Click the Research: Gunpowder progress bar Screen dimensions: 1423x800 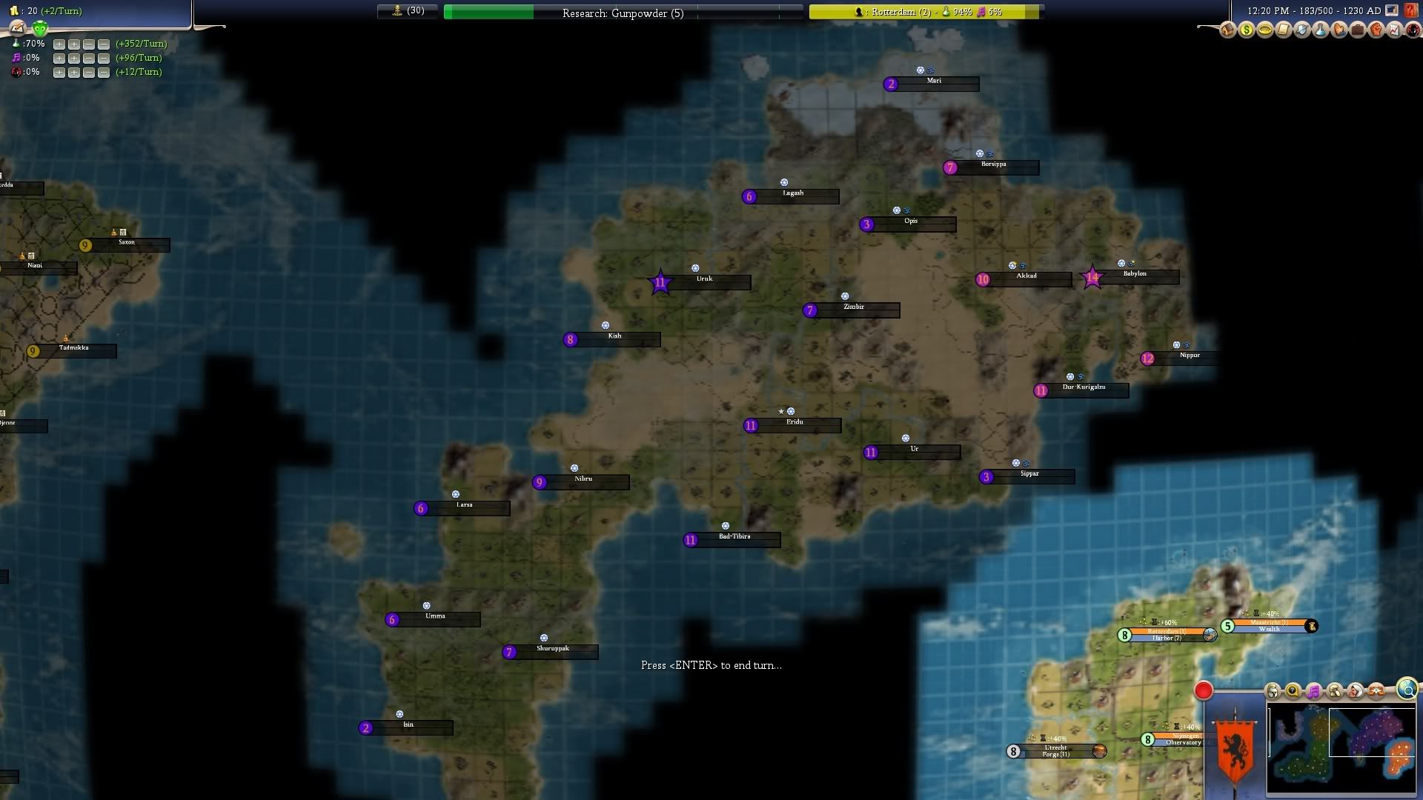pyautogui.click(x=623, y=13)
